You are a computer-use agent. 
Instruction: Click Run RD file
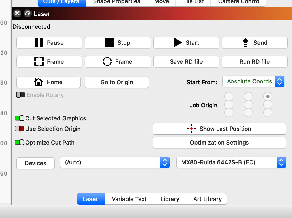255,62
